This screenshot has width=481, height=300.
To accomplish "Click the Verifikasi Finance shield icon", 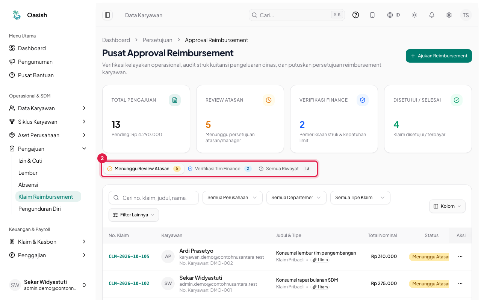I will tap(363, 100).
